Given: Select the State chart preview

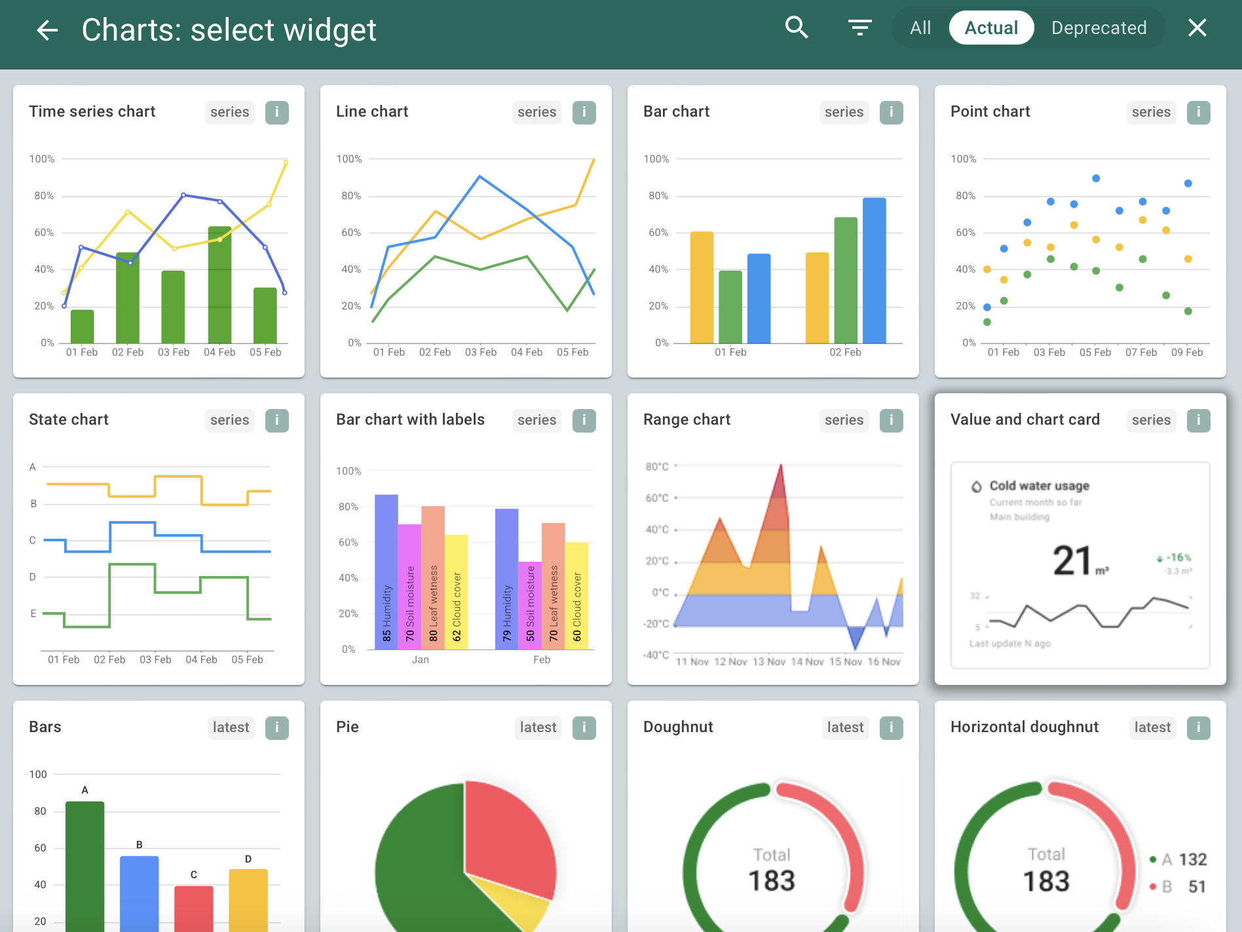Looking at the screenshot, I should point(159,564).
